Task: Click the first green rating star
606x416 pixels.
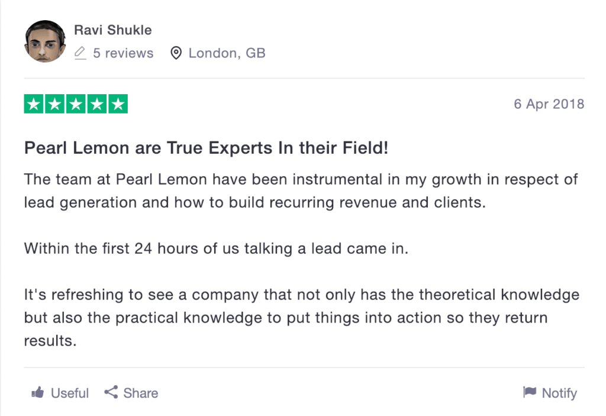Action: [x=34, y=104]
